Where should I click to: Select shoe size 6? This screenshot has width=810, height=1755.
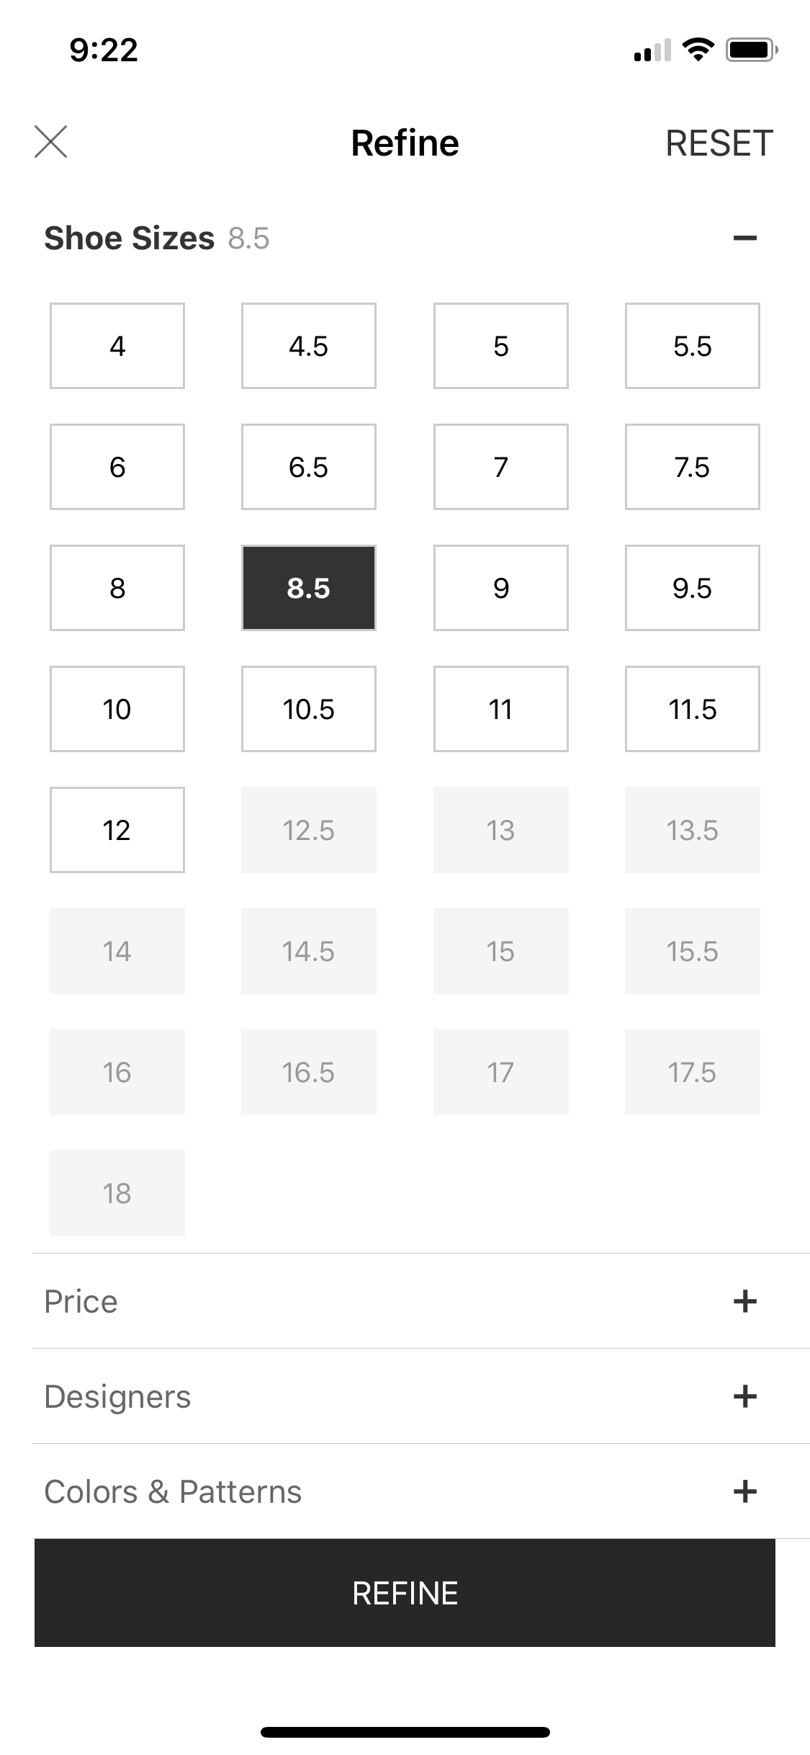(117, 467)
